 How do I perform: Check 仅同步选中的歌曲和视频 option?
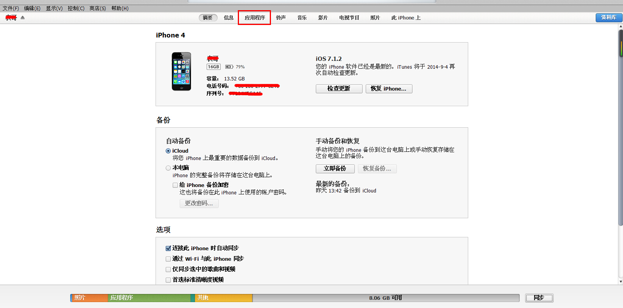[x=168, y=269]
